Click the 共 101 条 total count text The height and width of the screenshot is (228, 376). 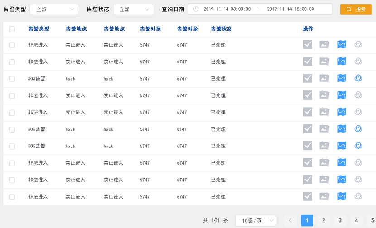[216, 220]
